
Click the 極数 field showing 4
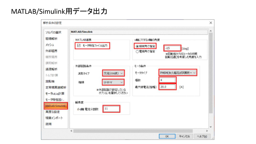point(167,80)
